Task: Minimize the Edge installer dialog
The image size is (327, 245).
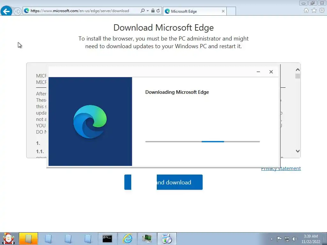Action: coord(258,72)
